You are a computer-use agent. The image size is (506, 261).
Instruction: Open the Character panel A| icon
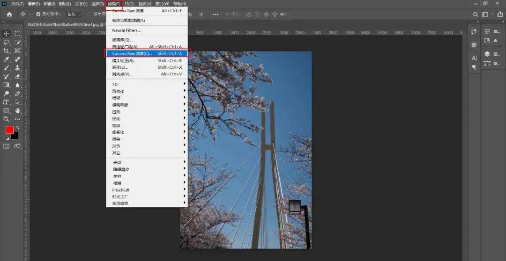pos(474,58)
